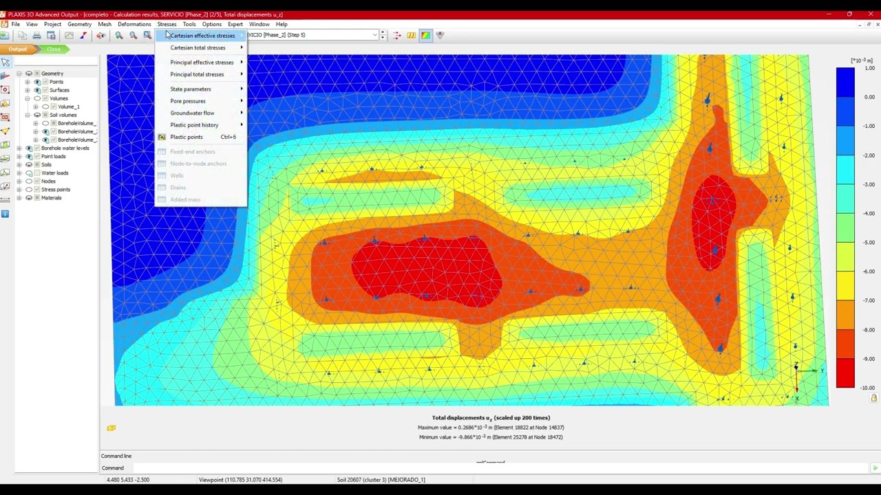
Task: Open the Help menu
Action: [282, 24]
